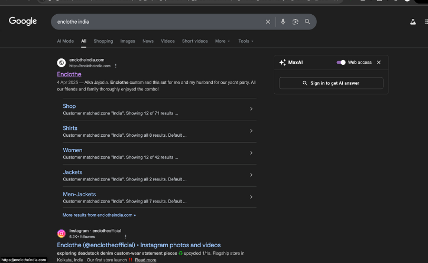Switch to News tab

(x=148, y=41)
